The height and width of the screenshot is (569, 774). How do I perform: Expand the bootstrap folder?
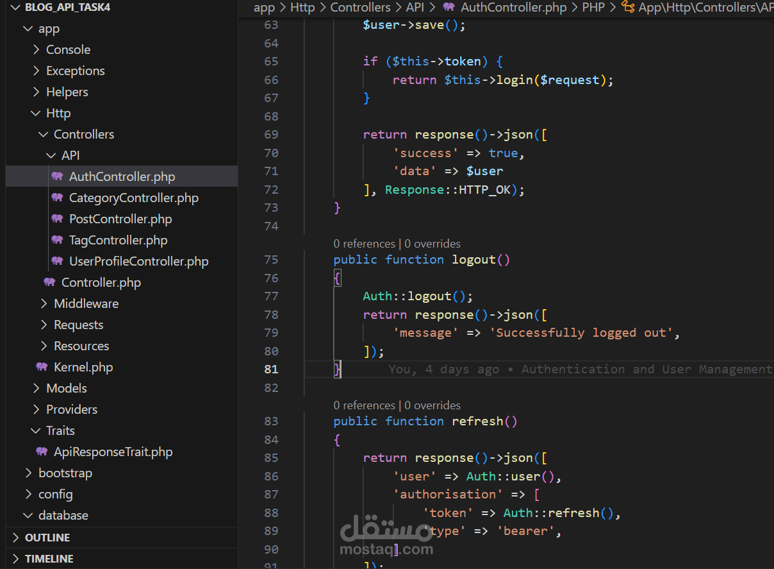(28, 473)
